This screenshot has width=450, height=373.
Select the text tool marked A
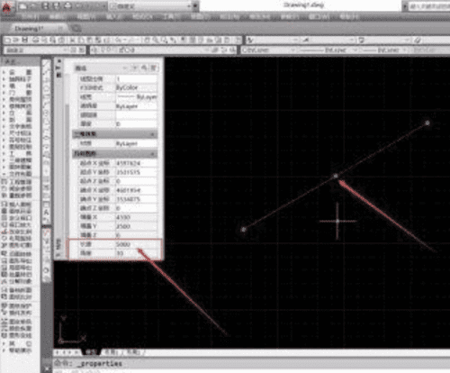click(x=46, y=213)
